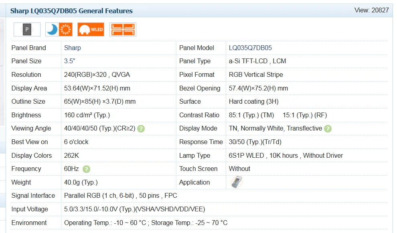The image size is (397, 233).
Task: Select the 'Hard coating (3H)' surface value
Action: click(x=254, y=102)
